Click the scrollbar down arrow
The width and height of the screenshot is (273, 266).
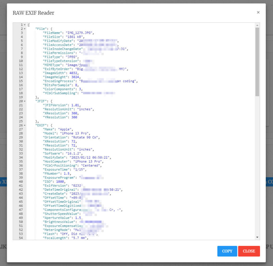click(257, 237)
